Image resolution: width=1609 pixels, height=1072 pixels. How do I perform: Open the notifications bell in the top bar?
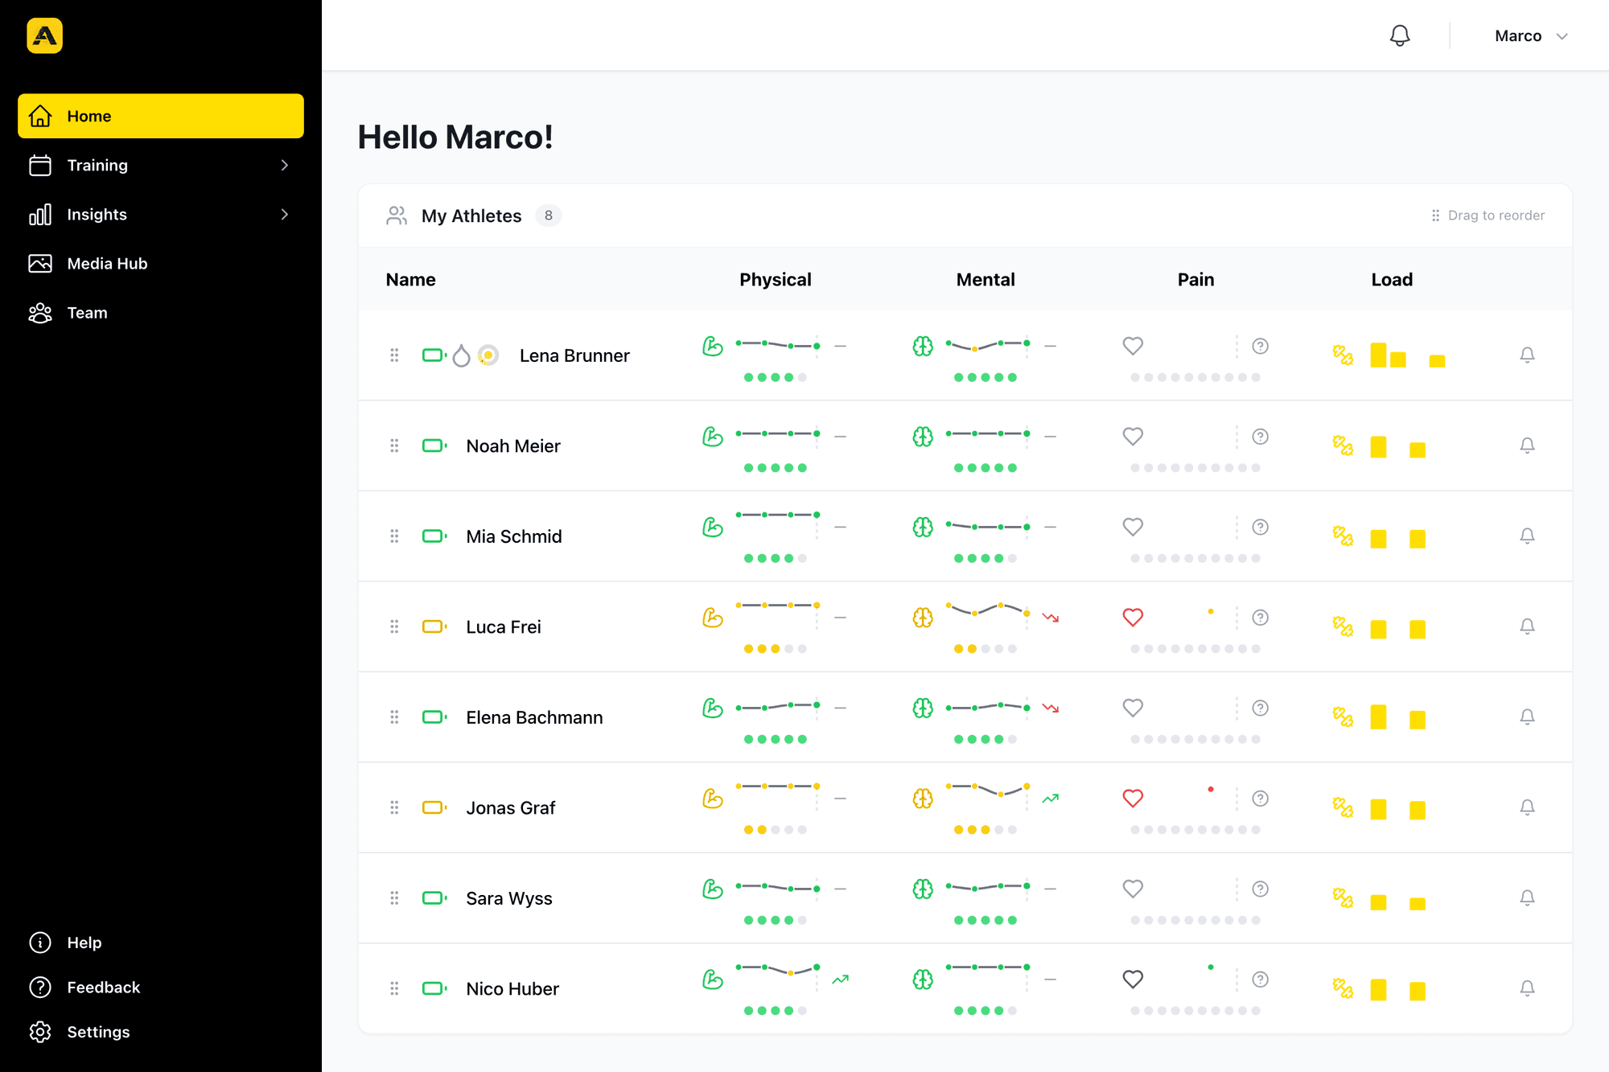pos(1400,35)
